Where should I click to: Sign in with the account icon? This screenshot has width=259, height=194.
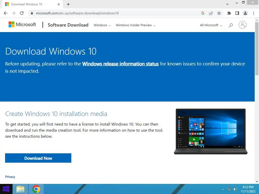tap(243, 25)
